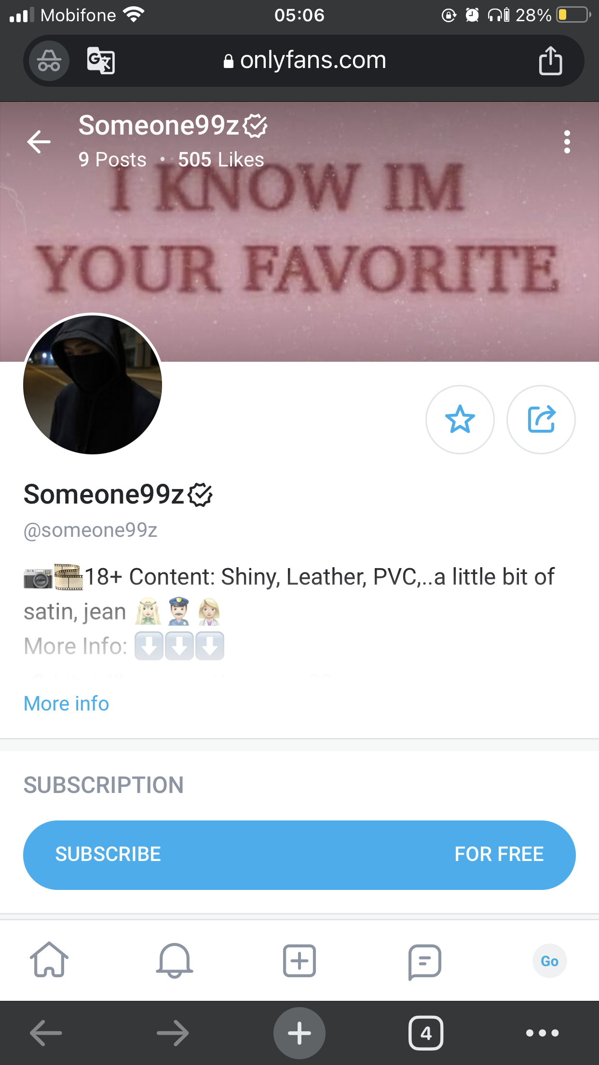The height and width of the screenshot is (1065, 599).
Task: View the Someone99z profile picture
Action: click(93, 384)
